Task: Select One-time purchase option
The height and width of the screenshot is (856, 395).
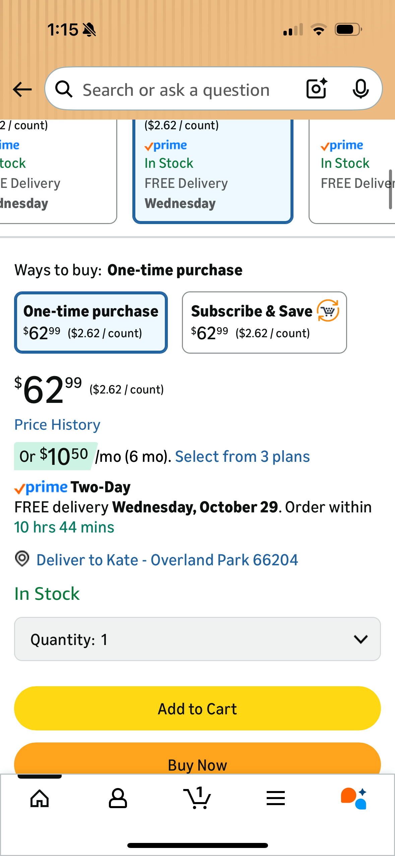Action: 91,322
